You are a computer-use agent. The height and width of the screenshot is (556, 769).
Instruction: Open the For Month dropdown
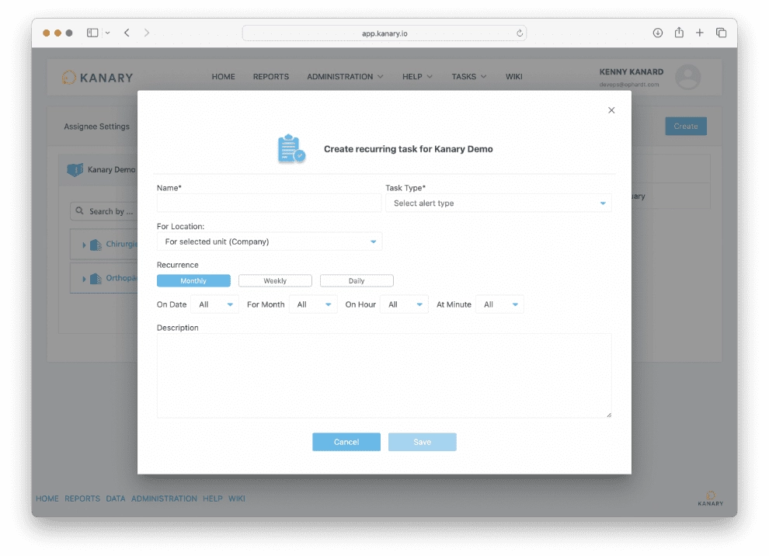pos(313,304)
